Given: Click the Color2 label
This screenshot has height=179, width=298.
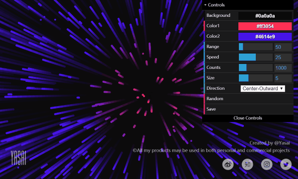Looking at the screenshot, I should 213,36.
